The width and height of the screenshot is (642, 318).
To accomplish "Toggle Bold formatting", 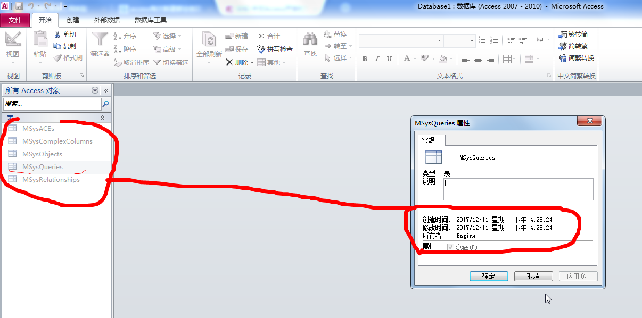I will [365, 59].
